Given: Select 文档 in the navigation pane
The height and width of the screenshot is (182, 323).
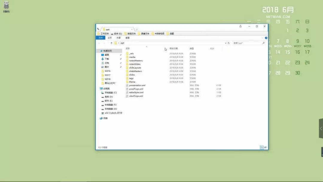Looking at the screenshot, I should coord(107,63).
